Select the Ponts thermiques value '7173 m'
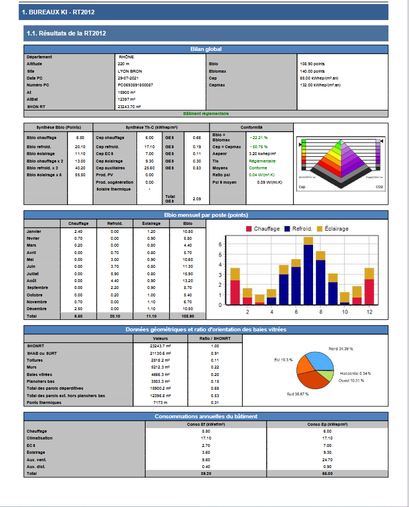The image size is (409, 507). click(160, 402)
